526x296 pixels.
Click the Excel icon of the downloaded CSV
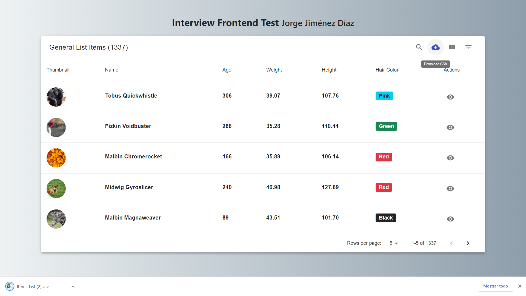point(10,286)
